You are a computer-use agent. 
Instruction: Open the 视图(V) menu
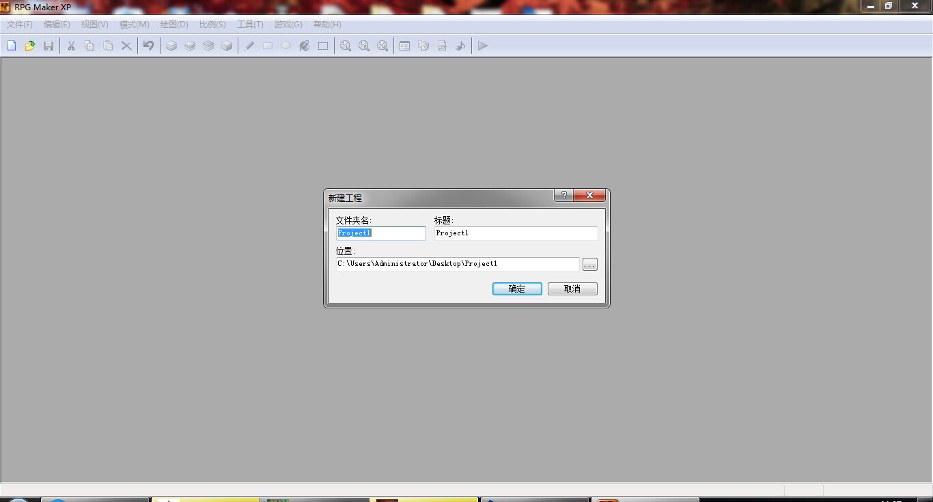click(x=94, y=25)
